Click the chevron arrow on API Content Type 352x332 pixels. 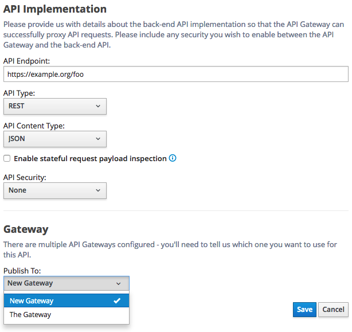tap(98, 139)
